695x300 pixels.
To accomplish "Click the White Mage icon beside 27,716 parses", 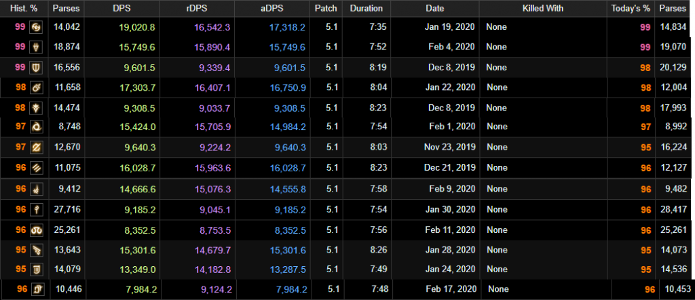I will pos(35,210).
